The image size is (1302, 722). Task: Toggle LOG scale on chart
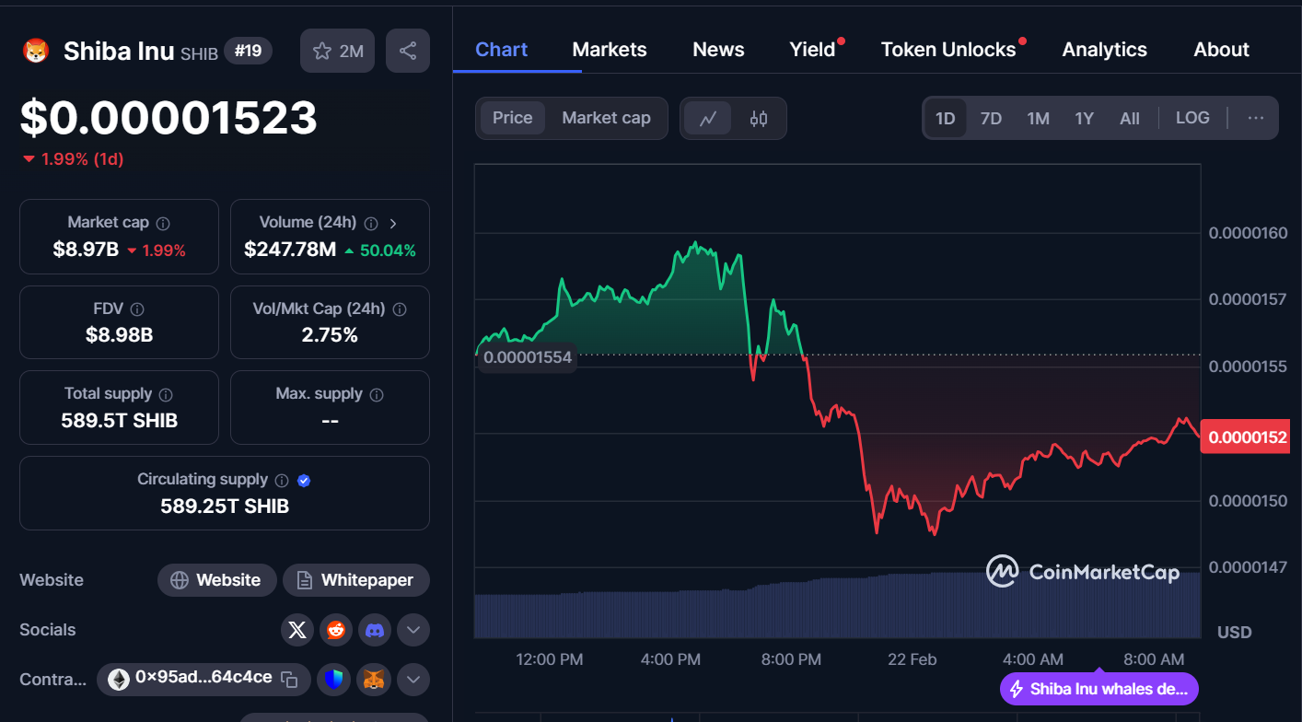tap(1192, 118)
